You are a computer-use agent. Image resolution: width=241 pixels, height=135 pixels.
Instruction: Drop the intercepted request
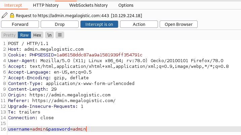click(x=59, y=24)
